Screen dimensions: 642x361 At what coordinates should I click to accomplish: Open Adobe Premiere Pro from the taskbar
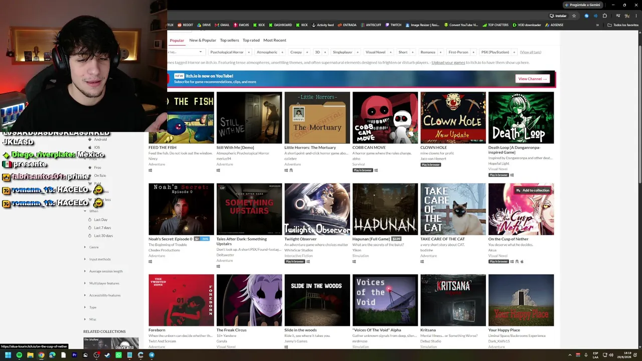(x=74, y=355)
